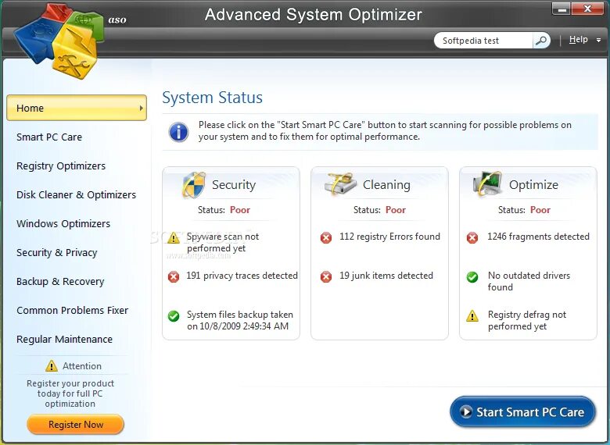Click red error icon beside privacy traces
The image size is (610, 445).
click(174, 276)
